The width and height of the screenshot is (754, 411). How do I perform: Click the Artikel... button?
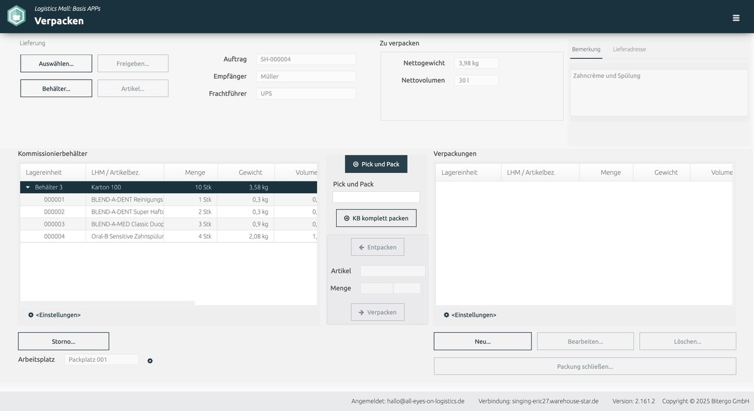coord(133,89)
